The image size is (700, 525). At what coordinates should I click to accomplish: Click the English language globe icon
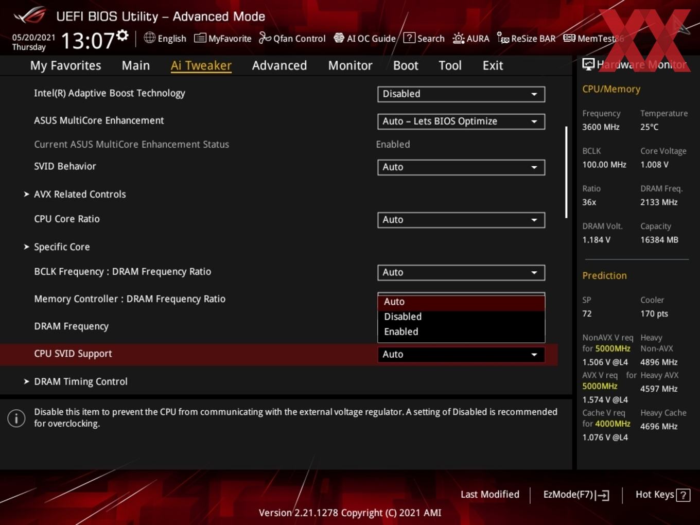pos(149,38)
